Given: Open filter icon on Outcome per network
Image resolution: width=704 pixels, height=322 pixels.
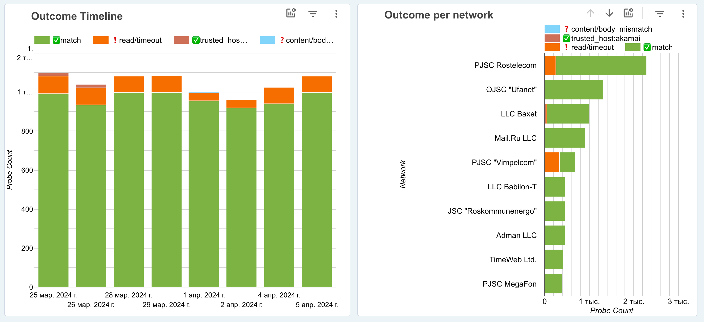Looking at the screenshot, I should click(x=659, y=13).
